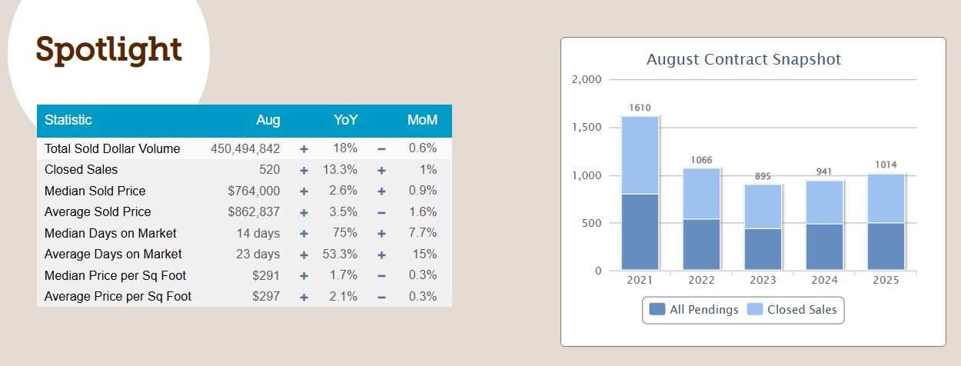Viewport: 961px width, 366px height.
Task: Click the Spotlight heading
Action: pyautogui.click(x=109, y=50)
